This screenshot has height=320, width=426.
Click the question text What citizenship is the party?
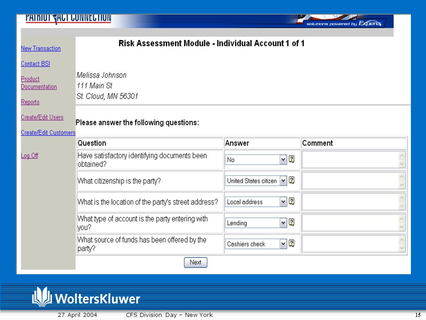(119, 181)
